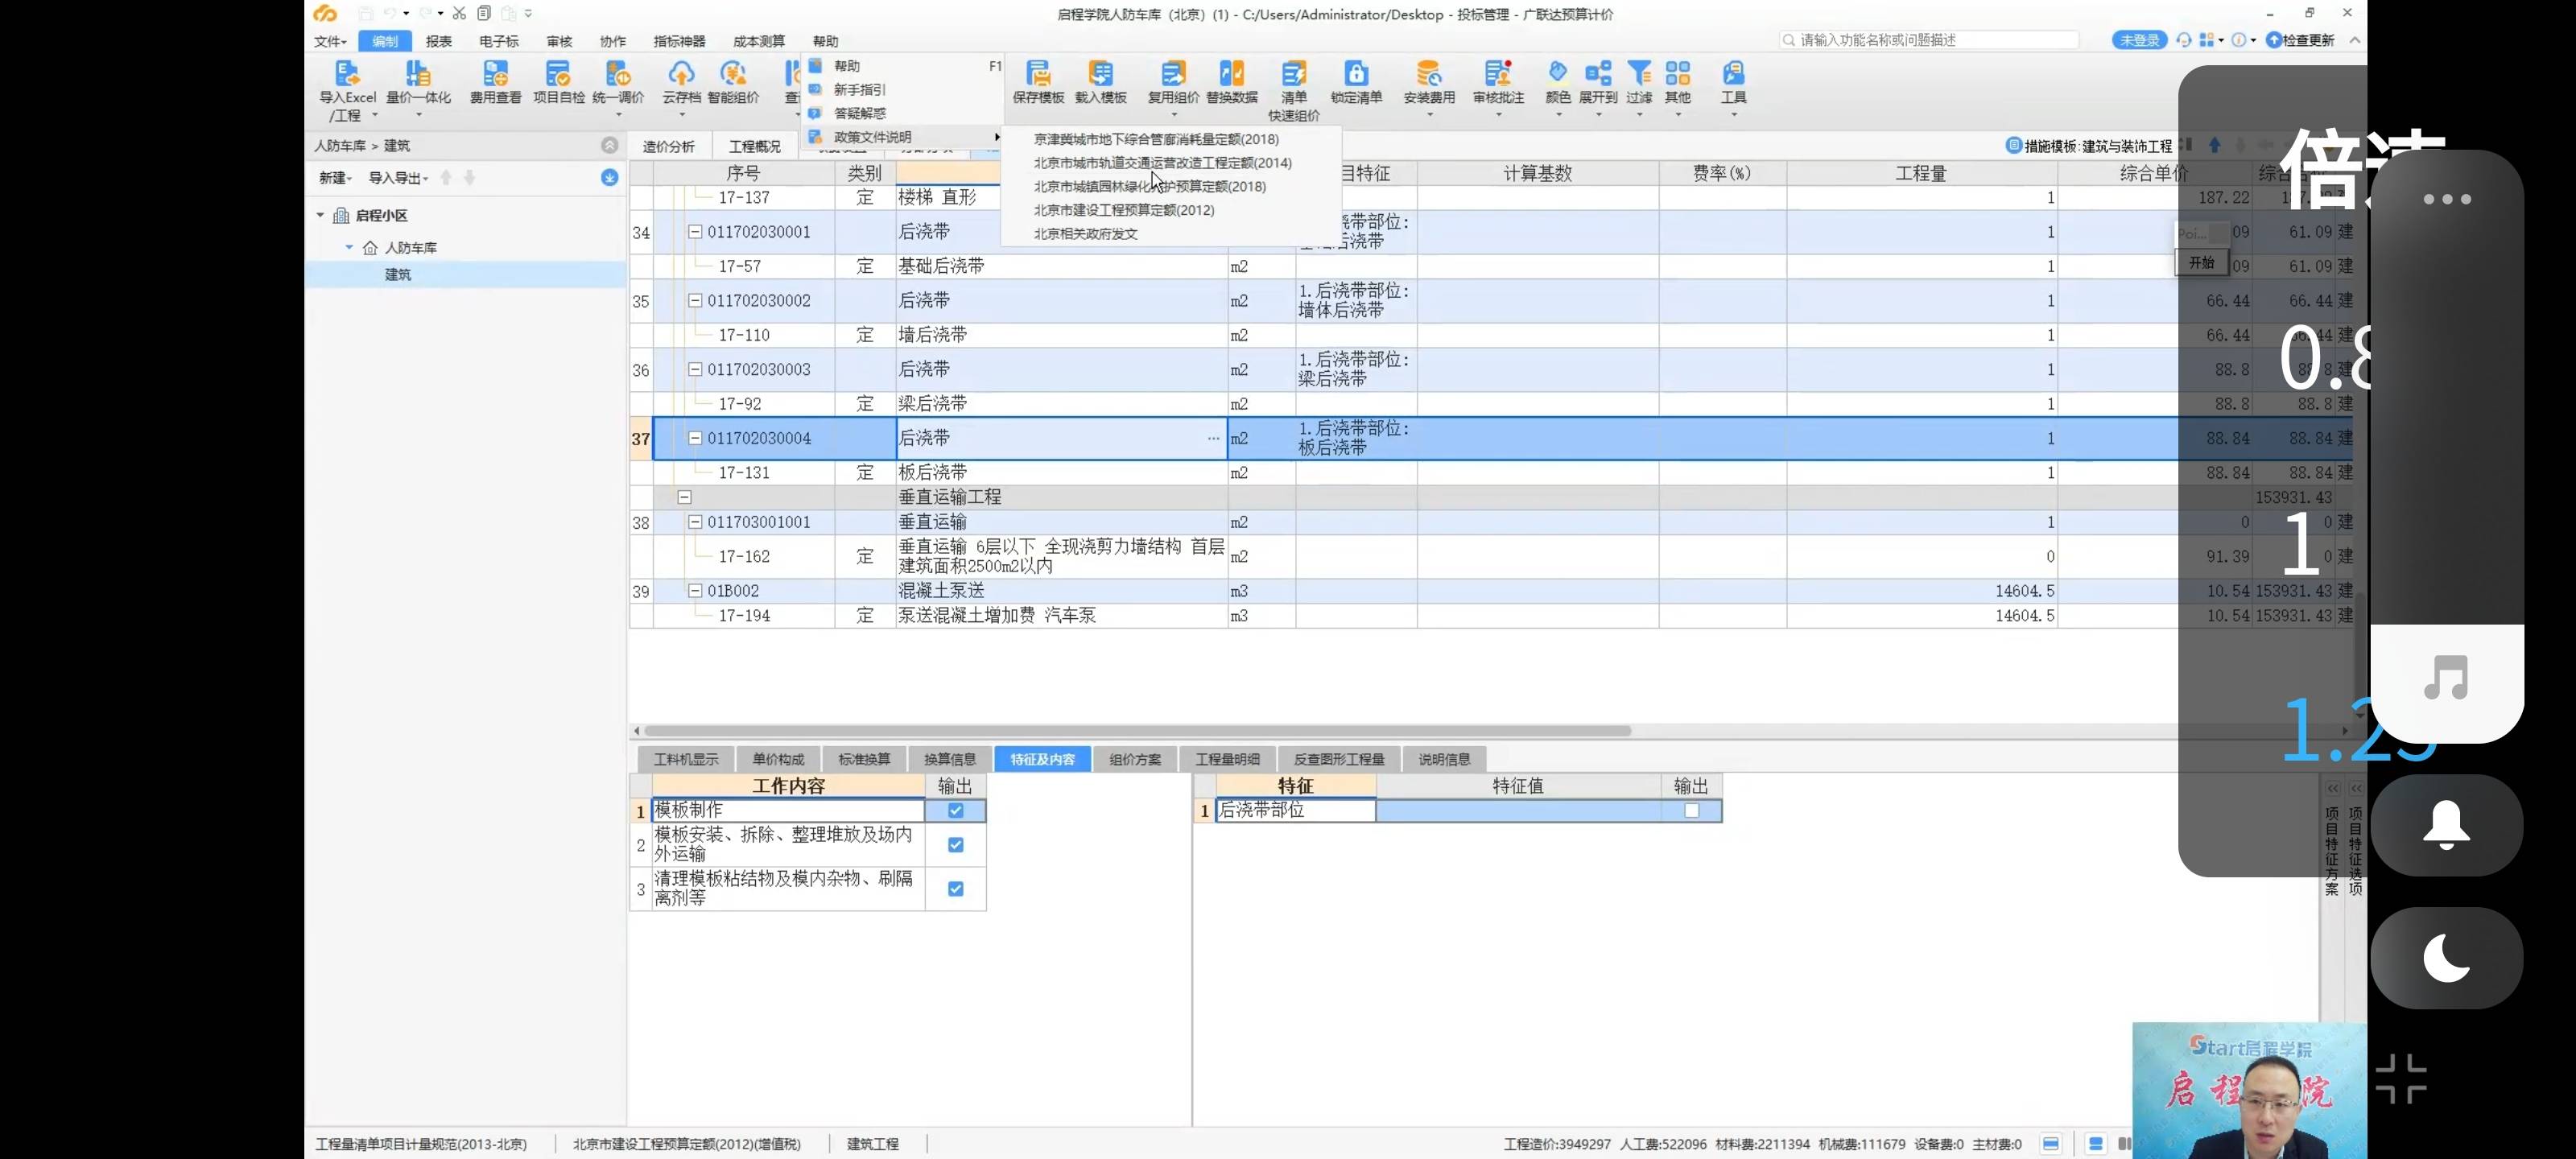
Task: Open the 导入导出 dropdown
Action: (398, 177)
